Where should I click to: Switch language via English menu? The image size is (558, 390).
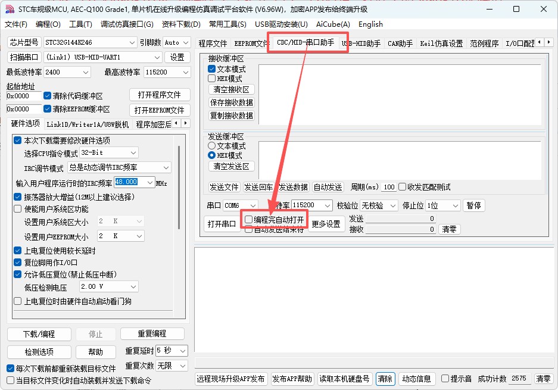(x=370, y=24)
